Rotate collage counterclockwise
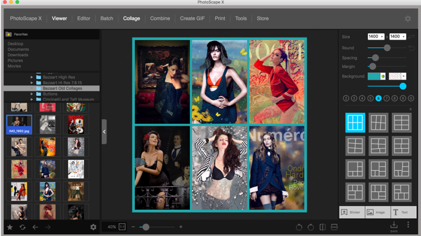This screenshot has height=236, width=421. coord(299,227)
